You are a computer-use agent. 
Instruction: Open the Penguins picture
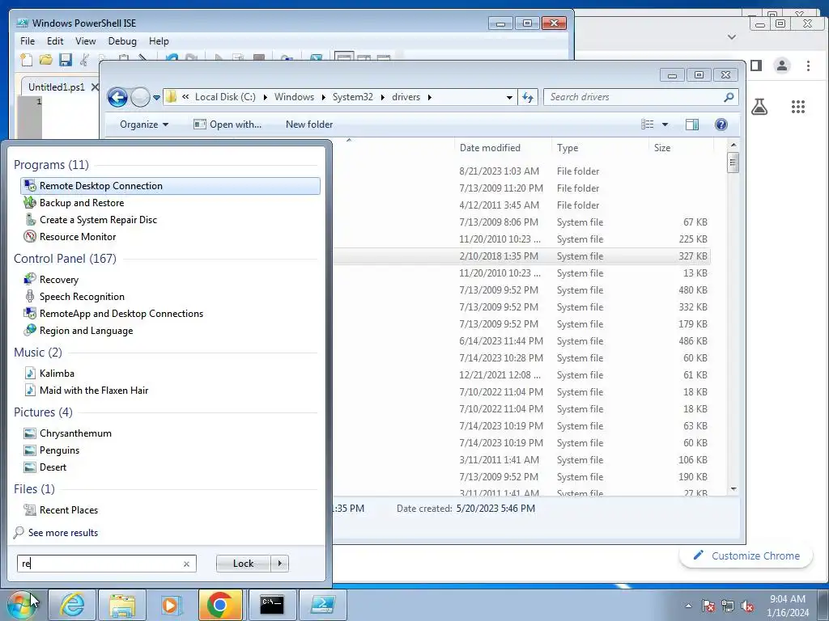coord(59,450)
